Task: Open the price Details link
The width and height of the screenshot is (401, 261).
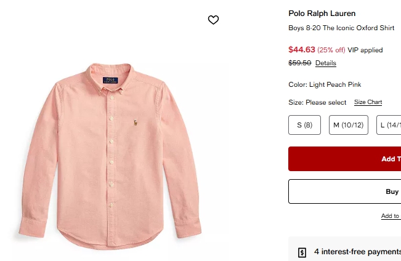Action: [x=326, y=63]
